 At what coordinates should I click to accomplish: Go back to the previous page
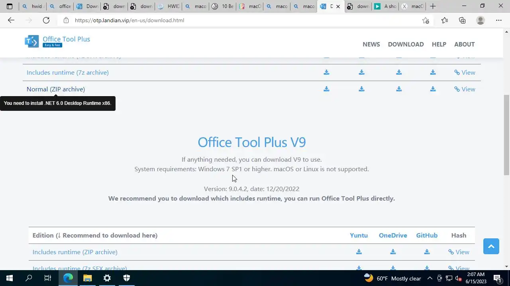(11, 20)
